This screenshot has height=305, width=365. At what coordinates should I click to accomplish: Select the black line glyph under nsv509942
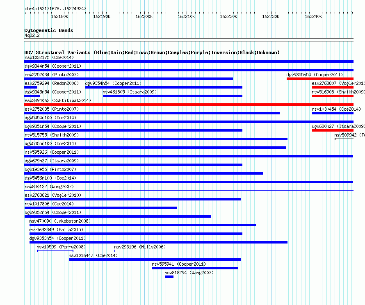tap(344, 139)
